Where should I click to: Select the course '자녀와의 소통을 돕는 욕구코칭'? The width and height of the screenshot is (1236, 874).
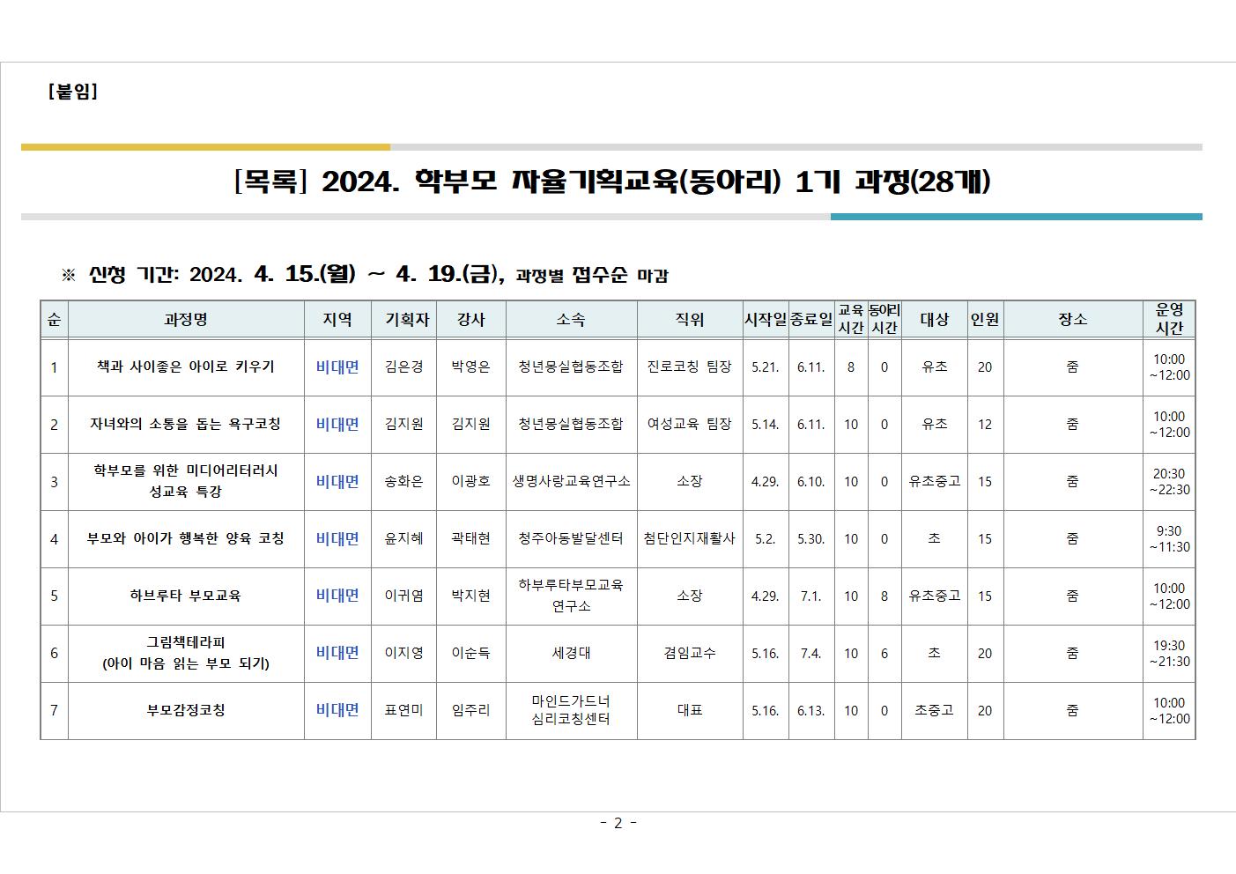pos(186,424)
